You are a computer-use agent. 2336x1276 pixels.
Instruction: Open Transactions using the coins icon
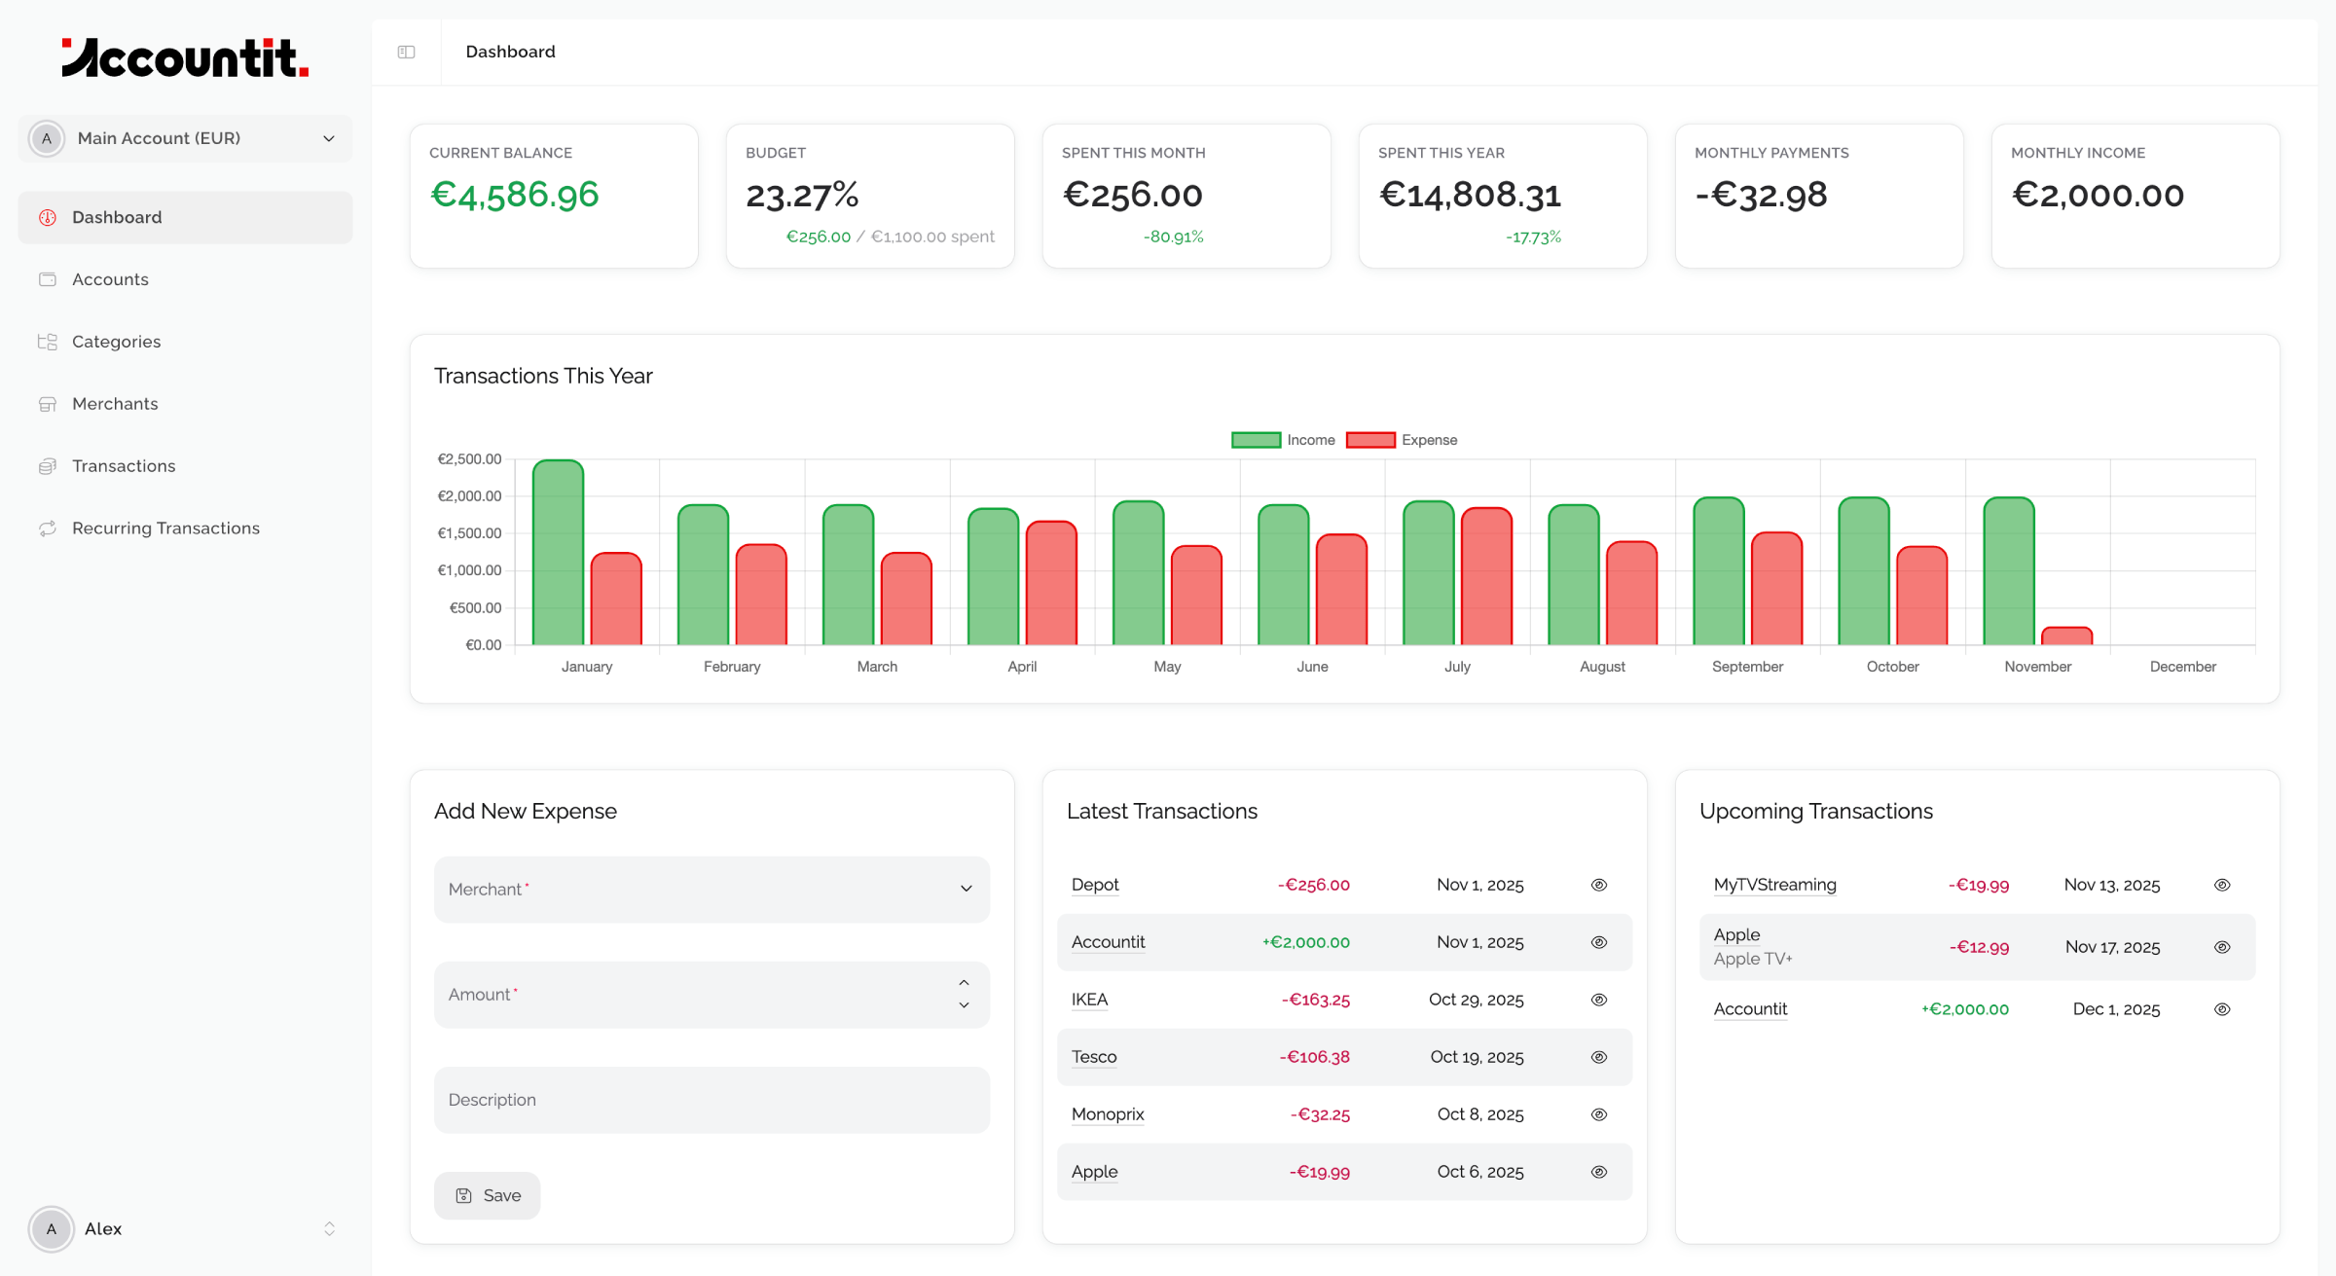point(48,465)
